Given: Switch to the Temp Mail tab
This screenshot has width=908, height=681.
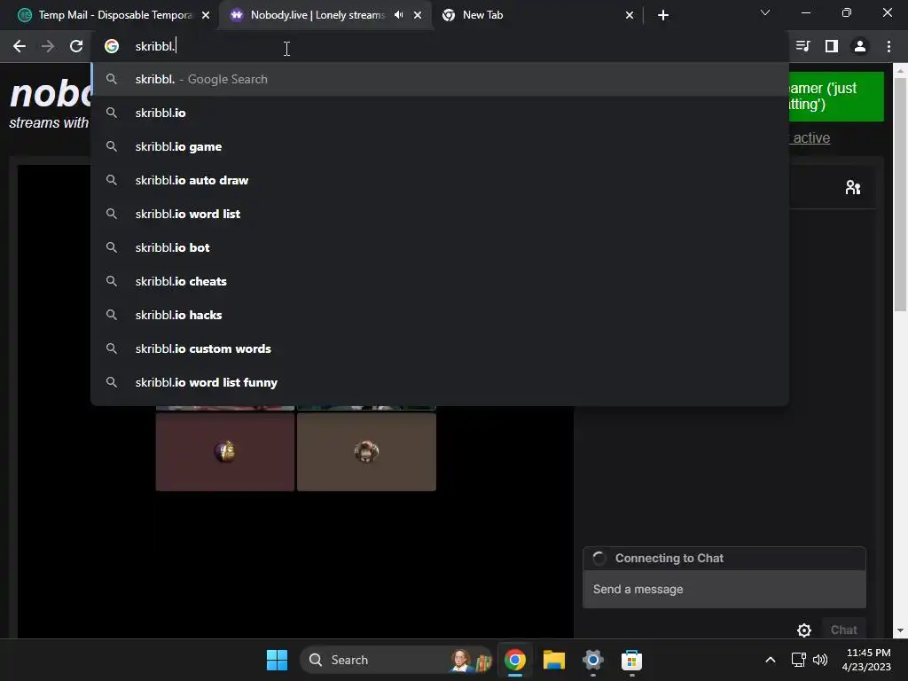Looking at the screenshot, I should click(x=113, y=15).
